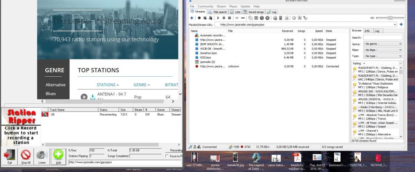Click the blue plus next to the Playlist/Stream-URL field
415x172 pixels.
(x=401, y=25)
